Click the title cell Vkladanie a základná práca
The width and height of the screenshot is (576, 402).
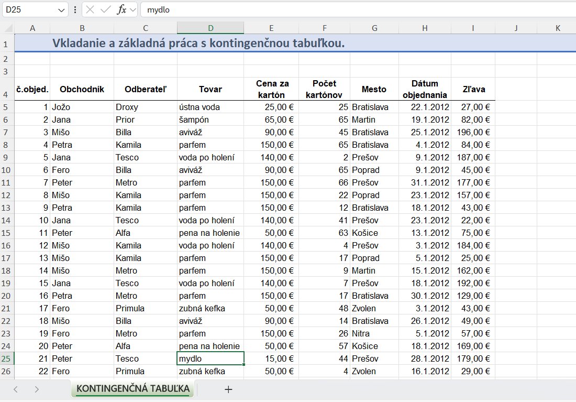(x=198, y=44)
